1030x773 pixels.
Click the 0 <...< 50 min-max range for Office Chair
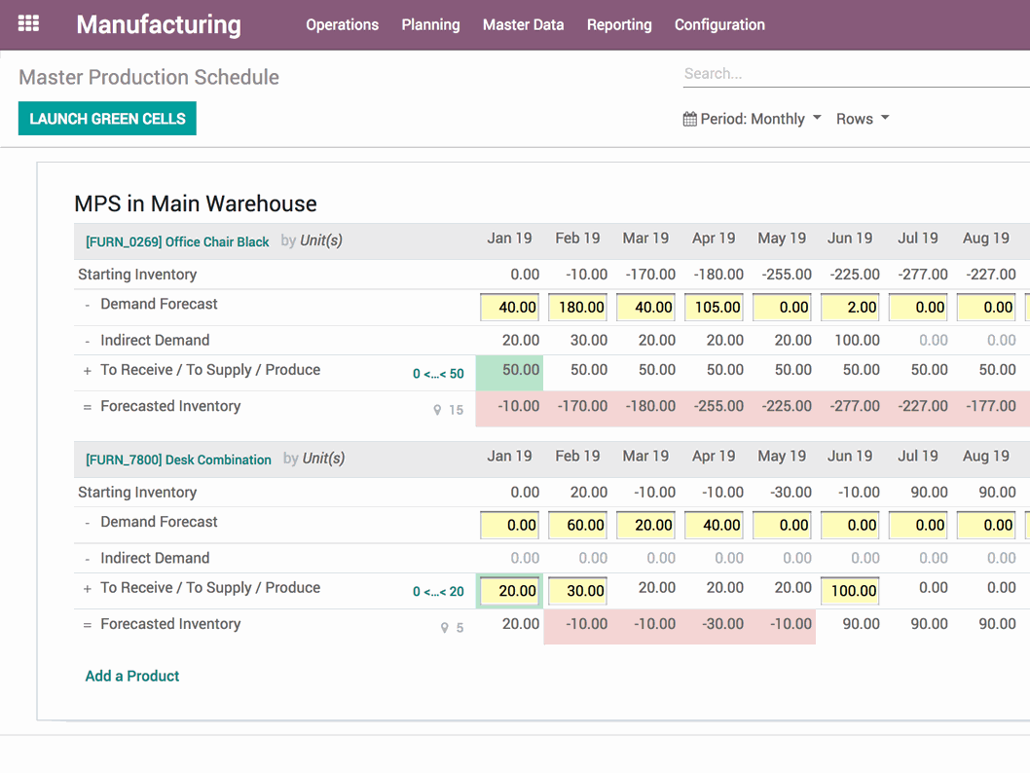coord(438,374)
